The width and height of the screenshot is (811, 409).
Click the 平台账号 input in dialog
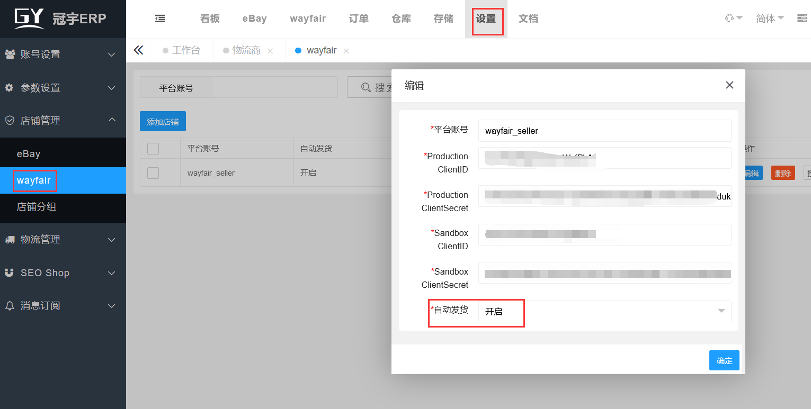(604, 131)
